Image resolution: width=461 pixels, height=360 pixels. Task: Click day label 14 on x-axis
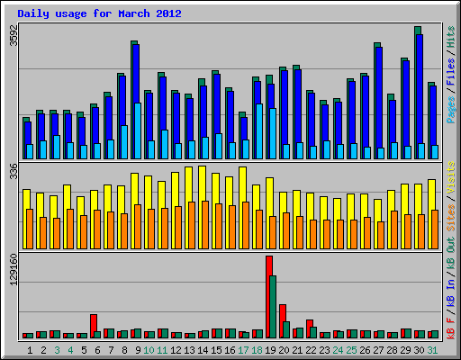pos(203,350)
